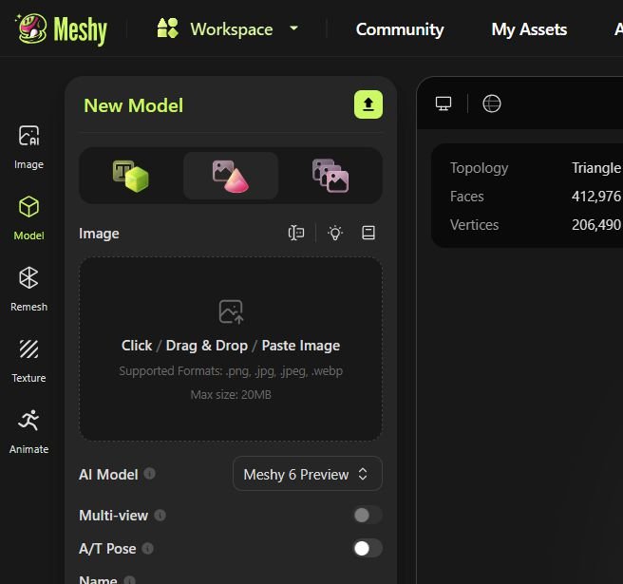Click the green upload button beside New Model
Screen dimensions: 623x584
pyautogui.click(x=368, y=104)
